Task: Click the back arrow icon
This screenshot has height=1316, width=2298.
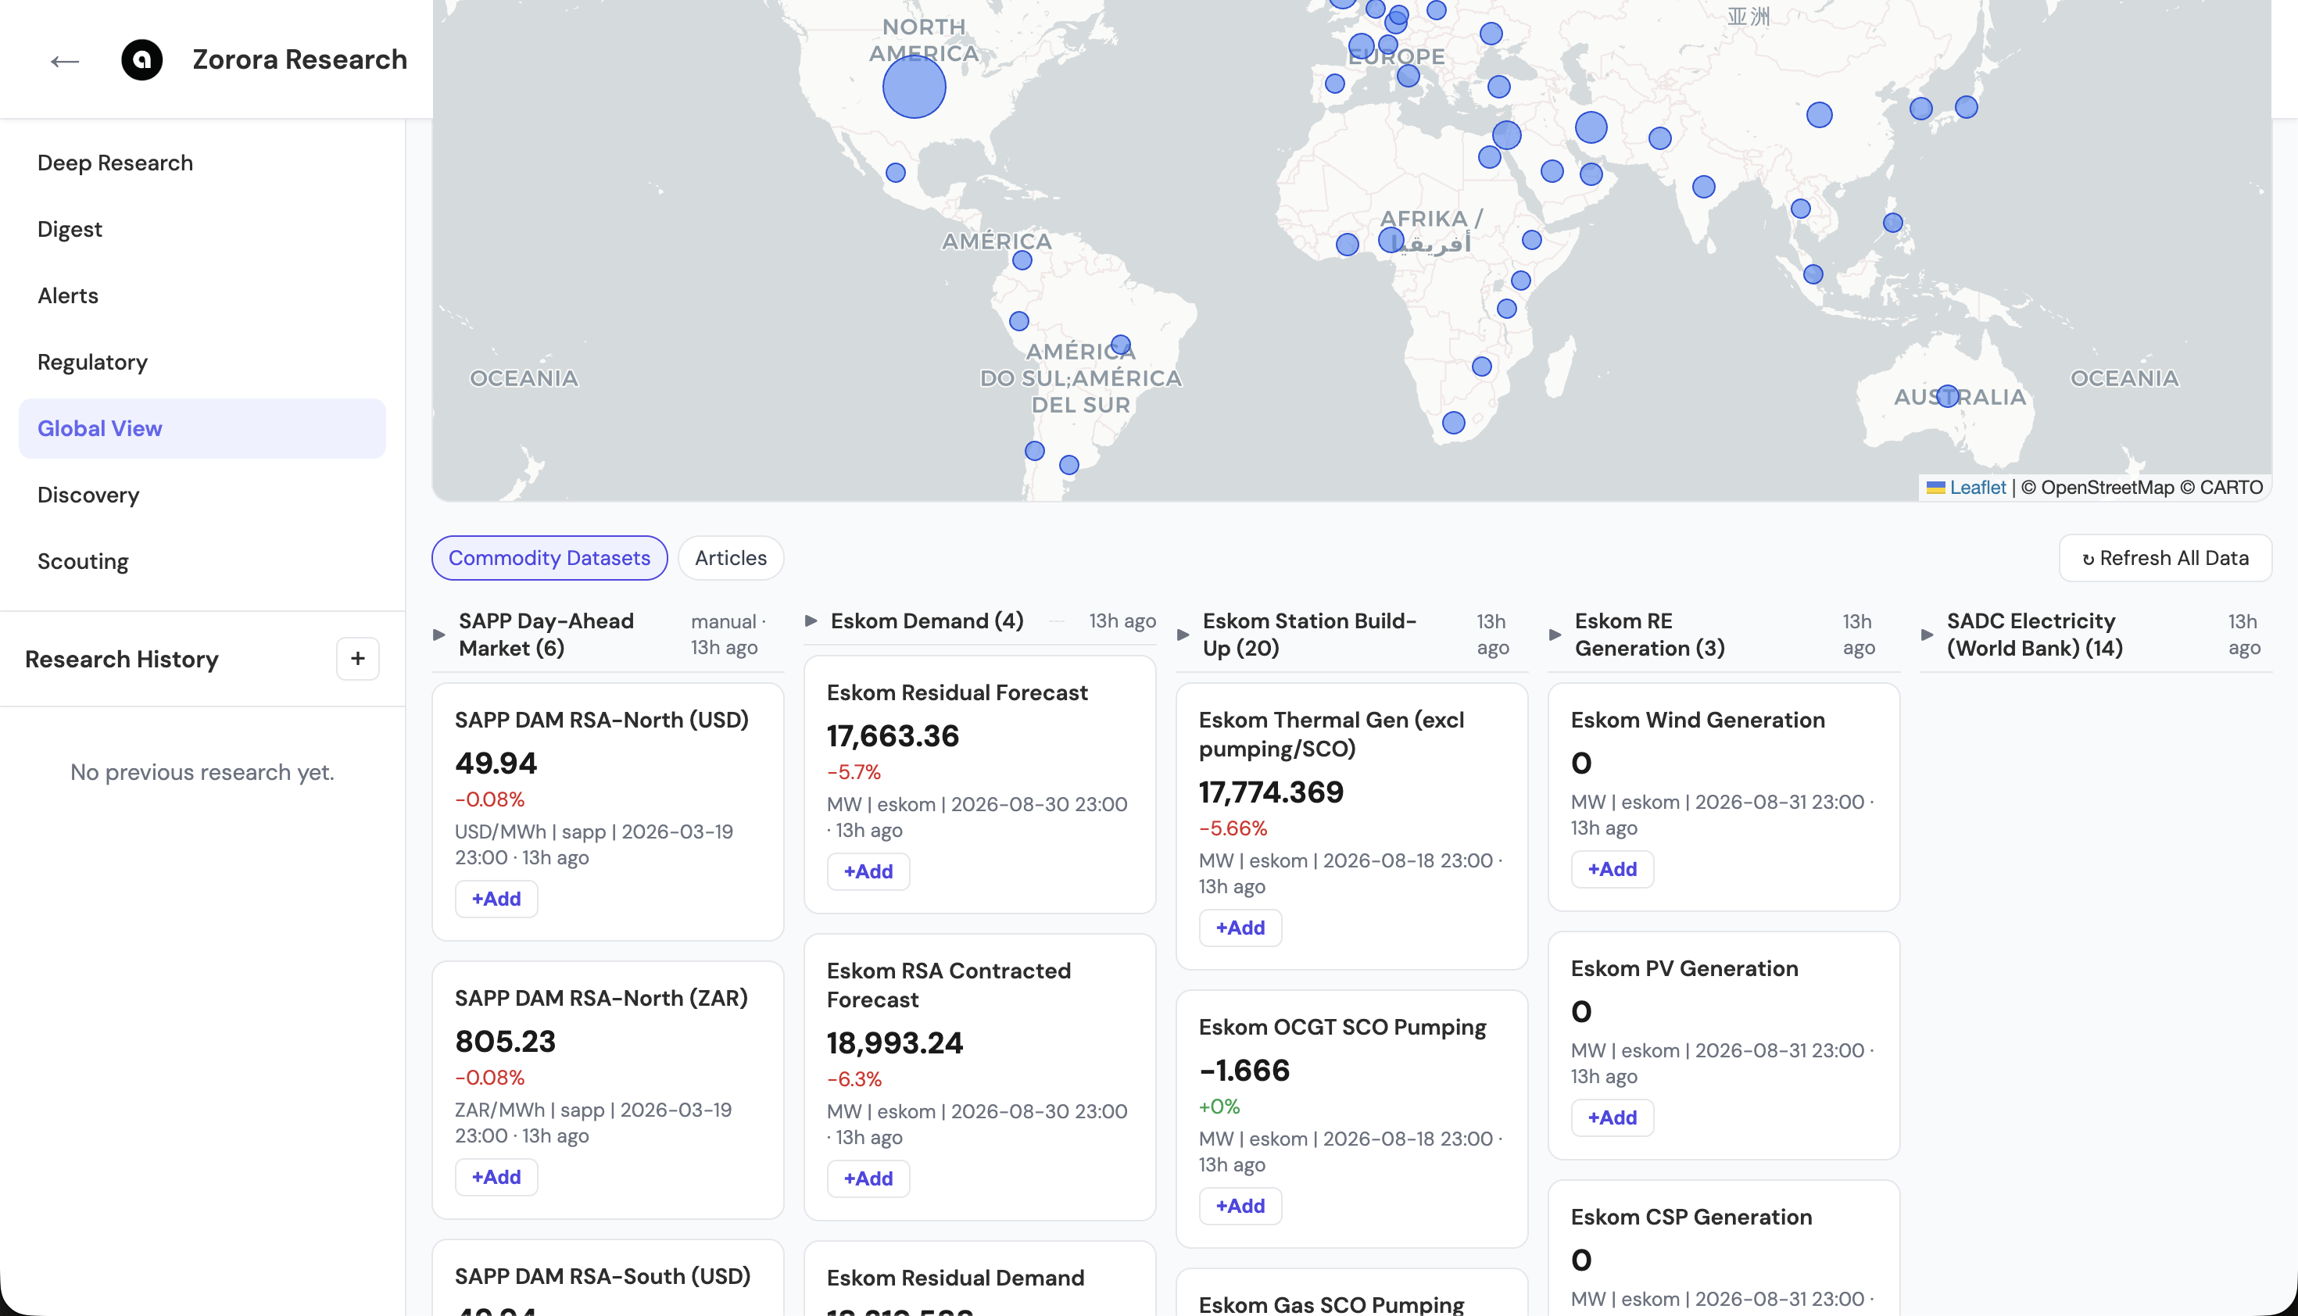Action: 64,60
